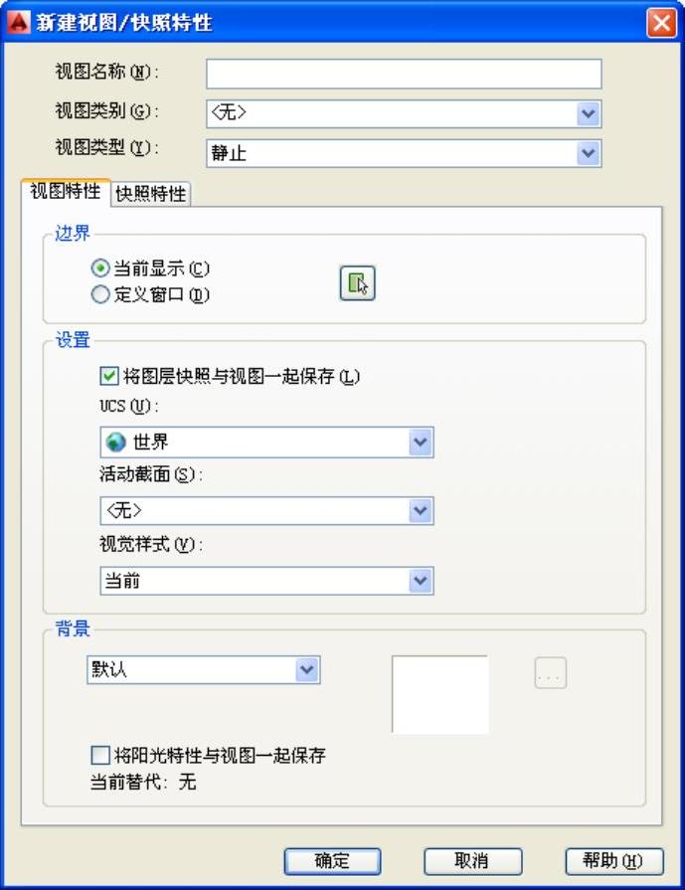685x890 pixels.
Task: Click the background browse ellipsis button
Action: coord(550,673)
